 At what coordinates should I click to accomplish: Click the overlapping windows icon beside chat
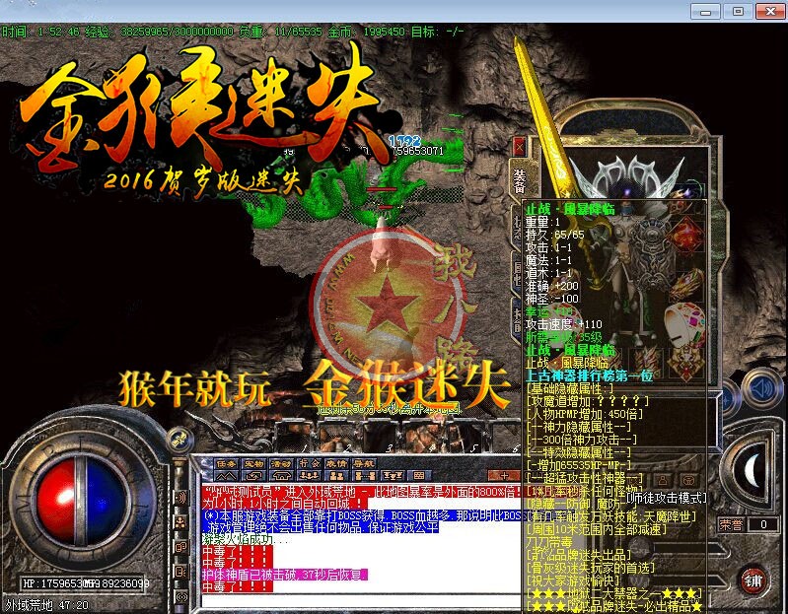click(x=180, y=547)
